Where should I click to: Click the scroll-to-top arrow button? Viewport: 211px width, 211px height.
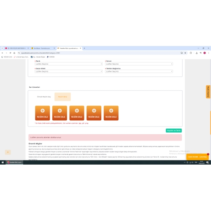[x=8, y=152]
